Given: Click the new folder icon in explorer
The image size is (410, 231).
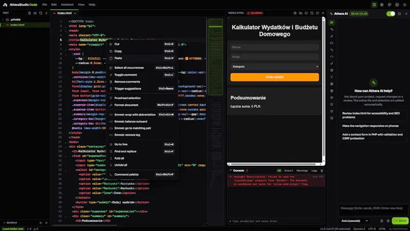Looking at the screenshot, I should point(35,13).
